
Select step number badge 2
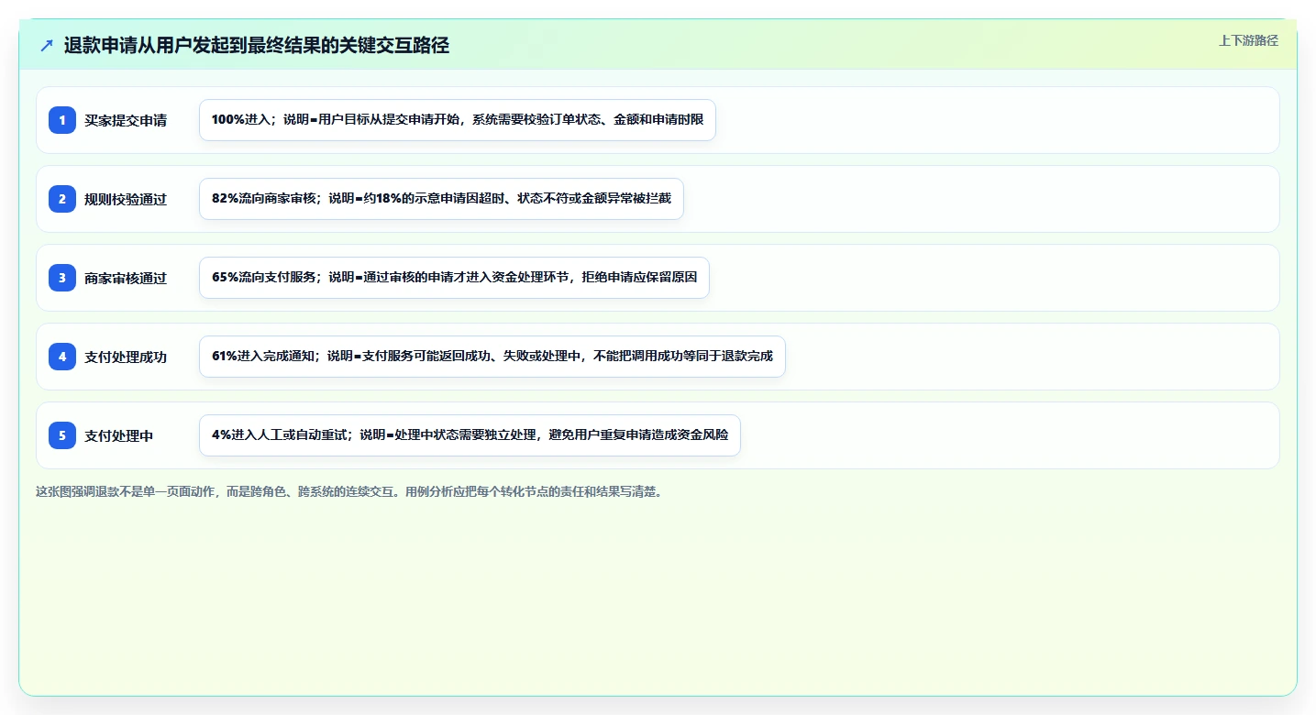(62, 199)
